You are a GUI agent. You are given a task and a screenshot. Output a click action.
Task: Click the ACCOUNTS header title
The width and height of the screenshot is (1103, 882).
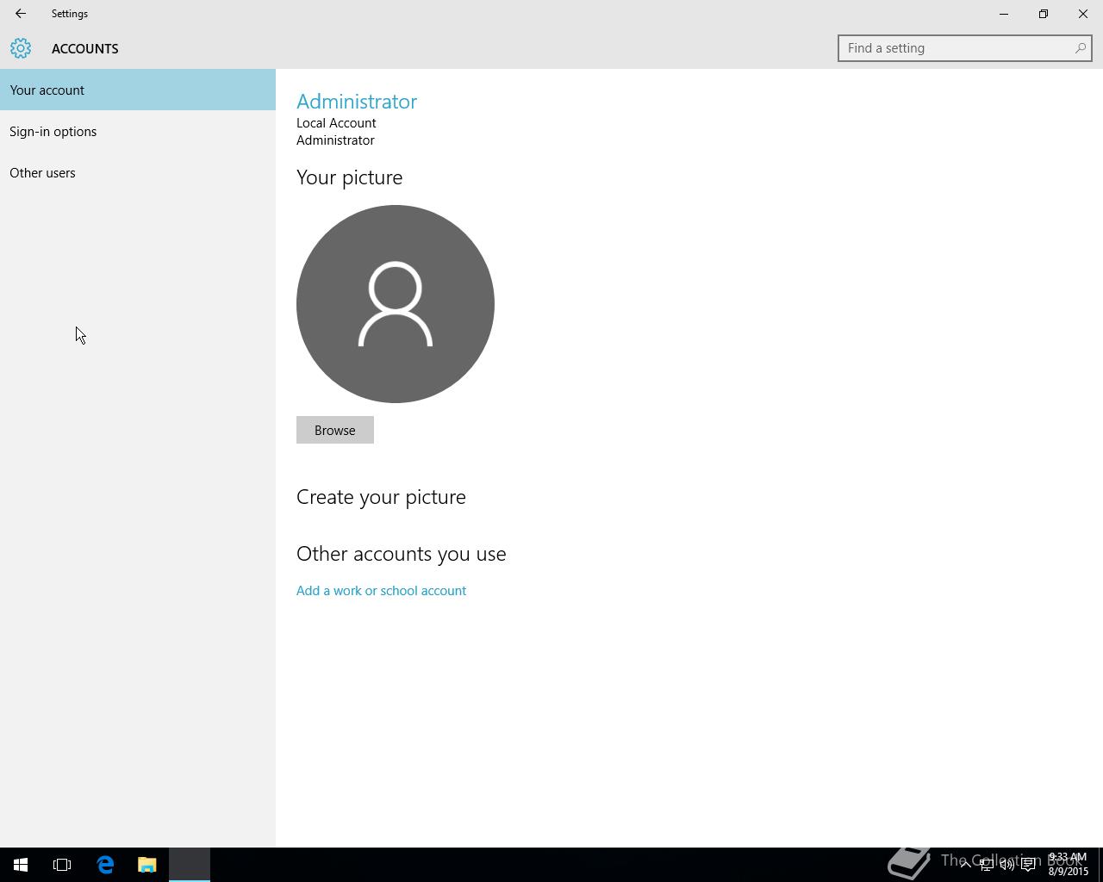pyautogui.click(x=85, y=48)
